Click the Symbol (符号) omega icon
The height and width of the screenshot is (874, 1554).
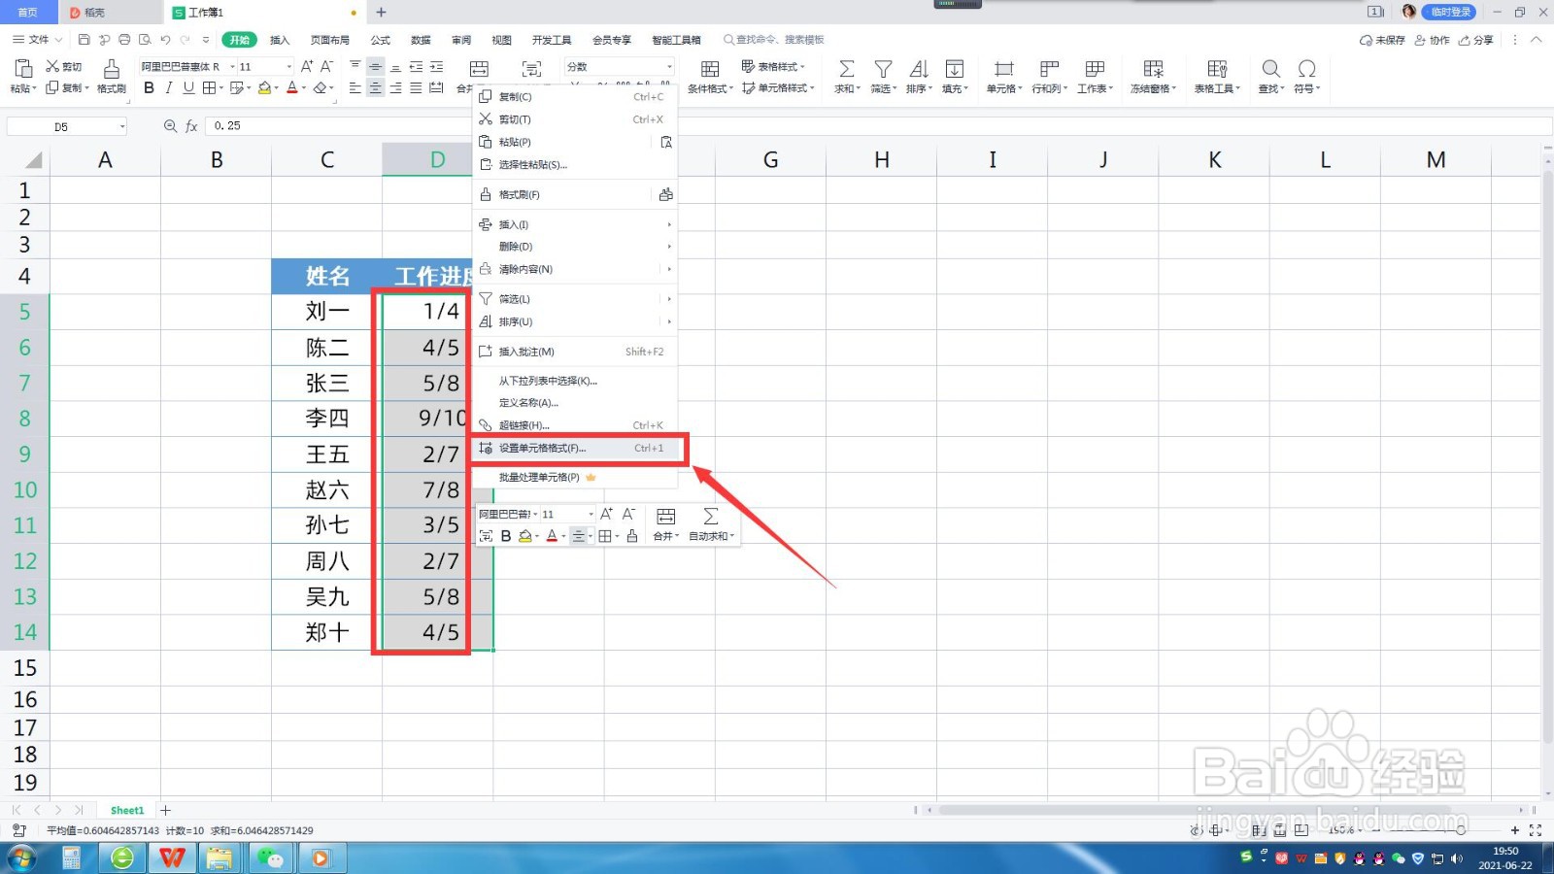coord(1306,69)
